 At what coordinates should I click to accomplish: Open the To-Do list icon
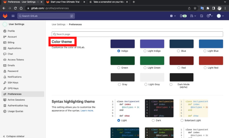click(201, 16)
